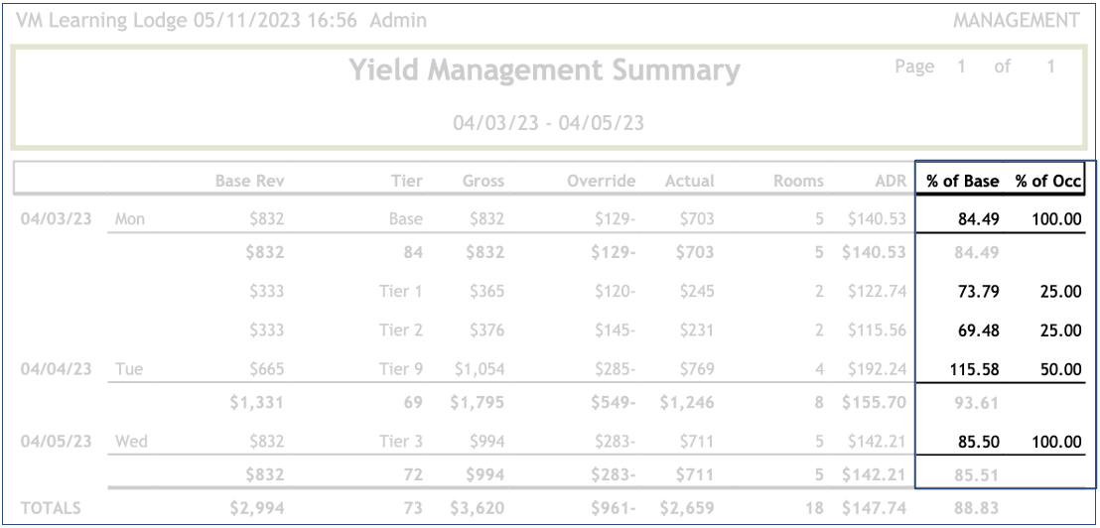
Task: Select the Yield Management Summary report title
Action: (x=545, y=71)
